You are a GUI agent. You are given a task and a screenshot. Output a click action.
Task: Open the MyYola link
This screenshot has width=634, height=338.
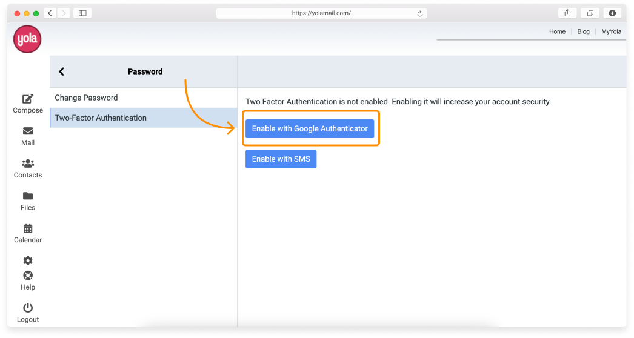pyautogui.click(x=611, y=31)
